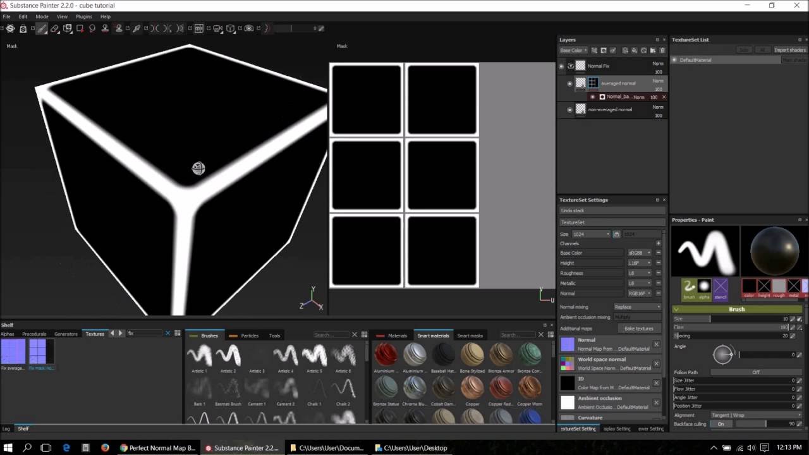Open the Log tab
809x455 pixels.
pos(6,428)
